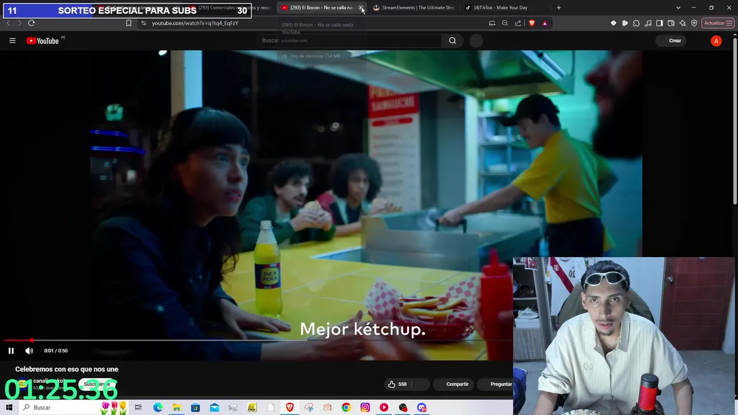Expand the tab search dropdown chevron
Viewport: 738px width, 415px height.
[678, 7]
